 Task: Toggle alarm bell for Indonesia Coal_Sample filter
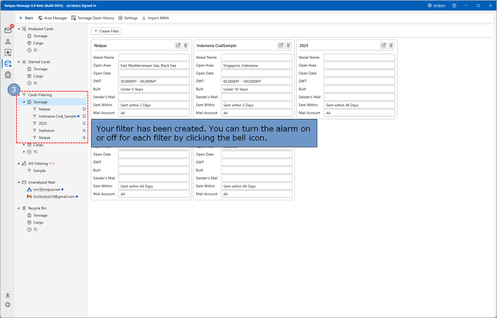[x=84, y=116]
